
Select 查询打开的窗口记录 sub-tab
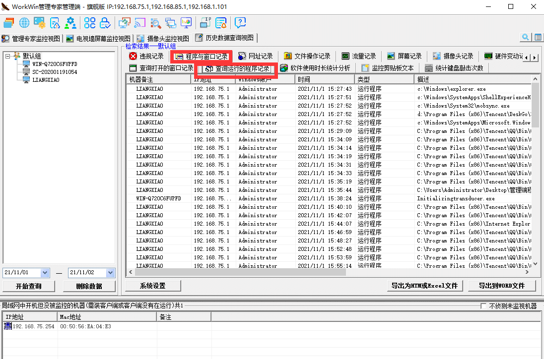coord(161,68)
